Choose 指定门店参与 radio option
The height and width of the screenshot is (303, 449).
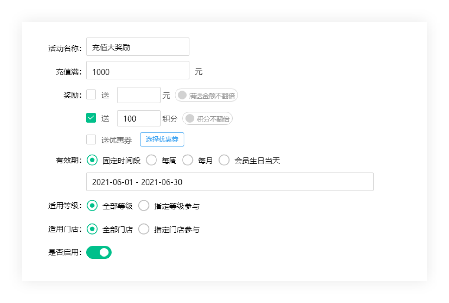point(144,229)
